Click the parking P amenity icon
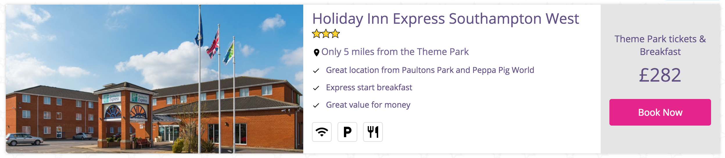Viewport: 725px width, 158px height. click(347, 132)
